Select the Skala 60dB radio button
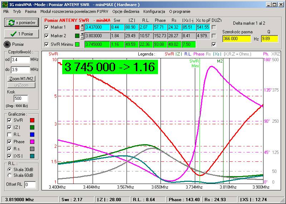The height and width of the screenshot is (204, 286). tap(10, 175)
